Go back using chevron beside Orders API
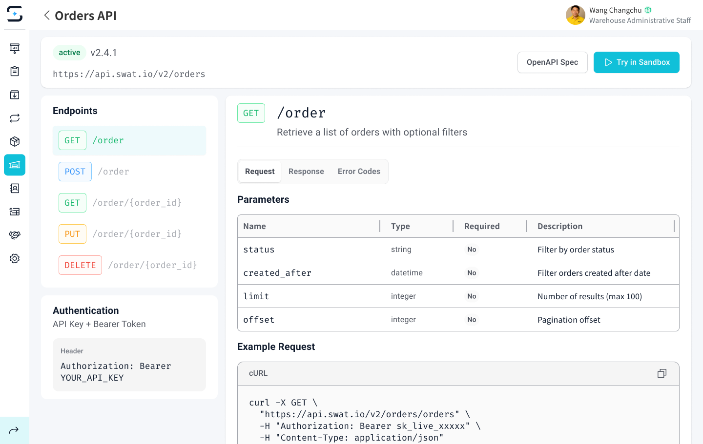 click(x=47, y=16)
